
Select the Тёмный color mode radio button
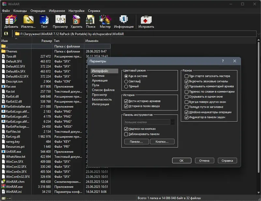tap(126, 86)
